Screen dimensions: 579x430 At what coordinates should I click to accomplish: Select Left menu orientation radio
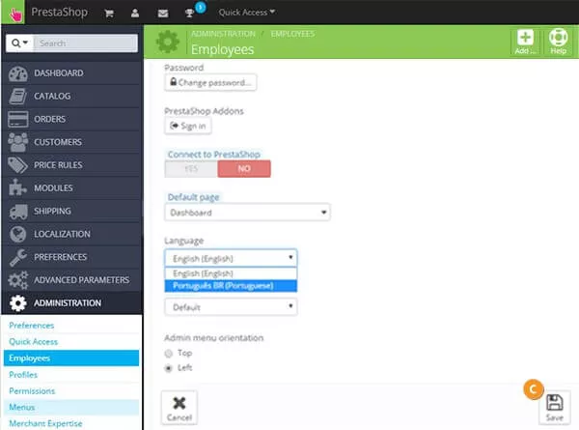tap(168, 368)
